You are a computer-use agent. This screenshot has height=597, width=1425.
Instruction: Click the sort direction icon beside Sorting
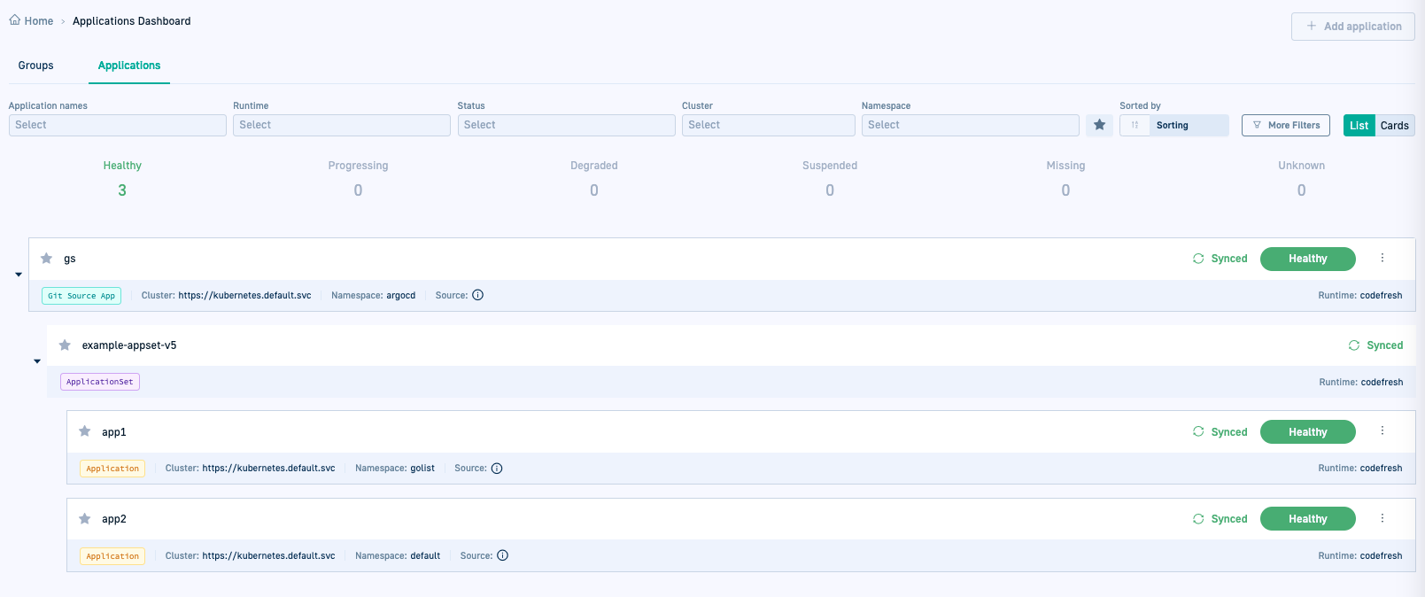pyautogui.click(x=1135, y=125)
